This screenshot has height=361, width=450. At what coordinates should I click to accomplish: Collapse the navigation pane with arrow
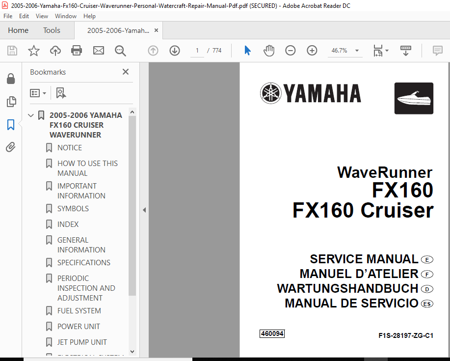(144, 210)
